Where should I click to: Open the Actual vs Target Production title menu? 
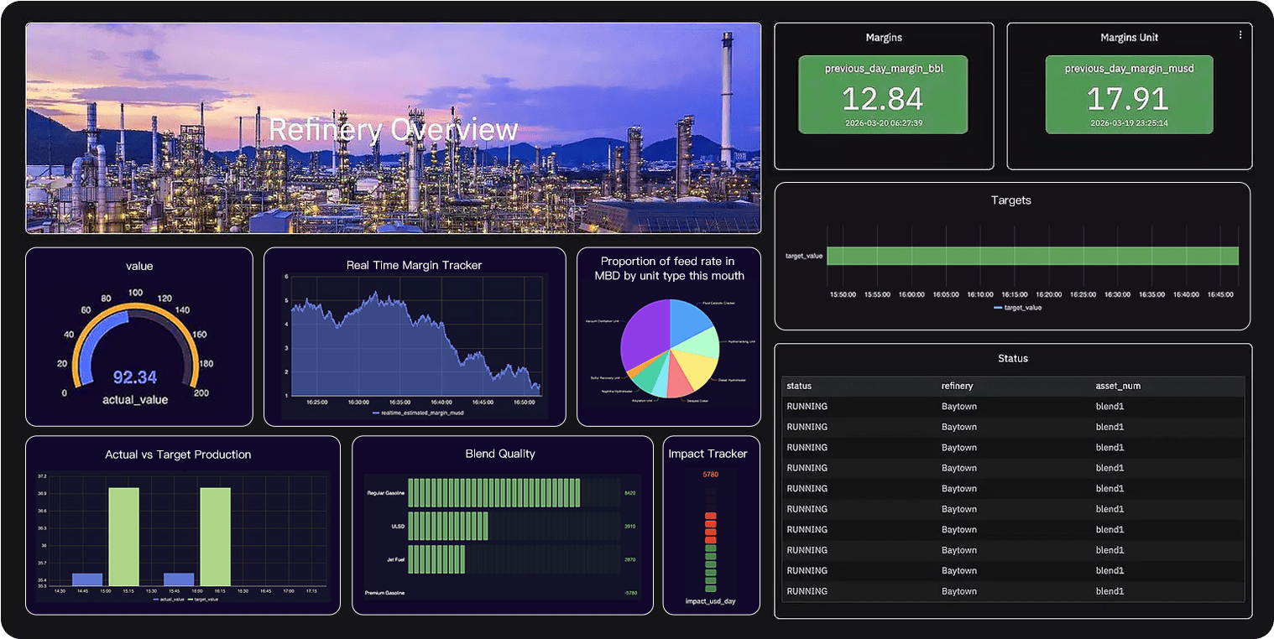tap(178, 455)
